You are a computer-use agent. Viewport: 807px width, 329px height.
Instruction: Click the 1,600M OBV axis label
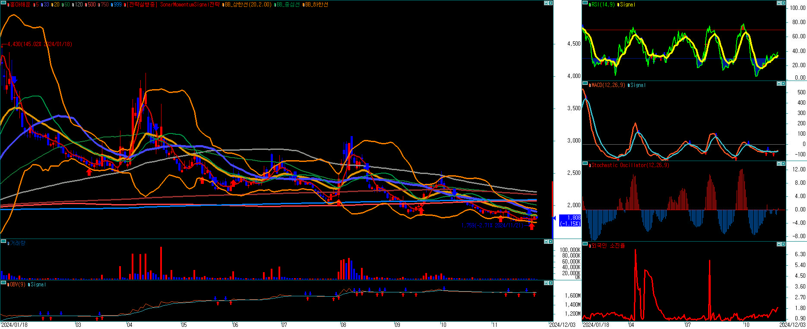[x=573, y=295]
